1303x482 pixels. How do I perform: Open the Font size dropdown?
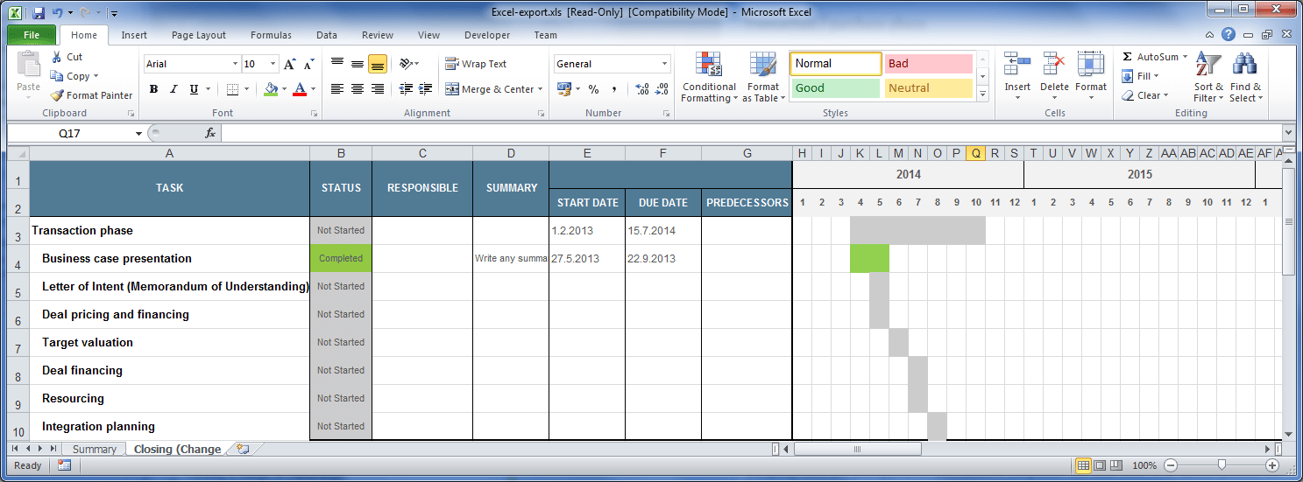(x=273, y=64)
